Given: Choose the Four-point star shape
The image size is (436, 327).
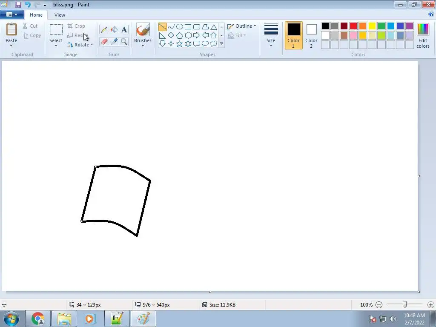Looking at the screenshot, I should point(171,44).
